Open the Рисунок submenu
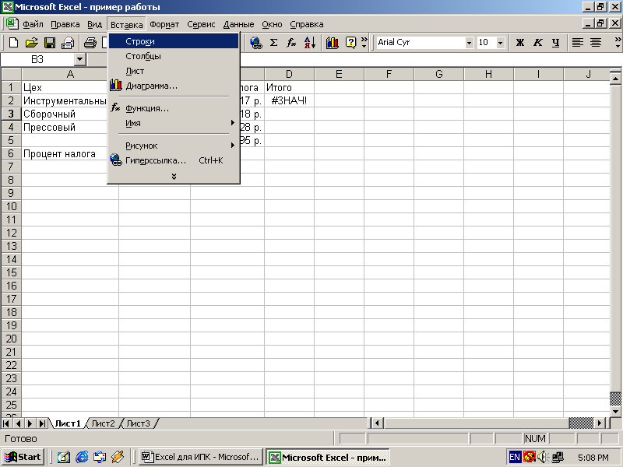 pos(174,146)
